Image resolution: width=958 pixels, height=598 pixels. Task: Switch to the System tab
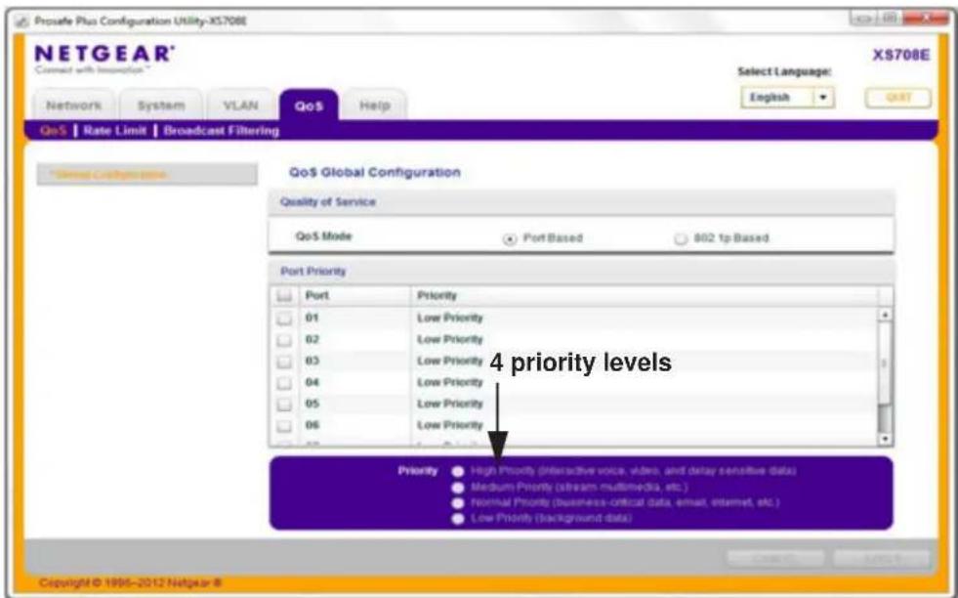pyautogui.click(x=161, y=106)
